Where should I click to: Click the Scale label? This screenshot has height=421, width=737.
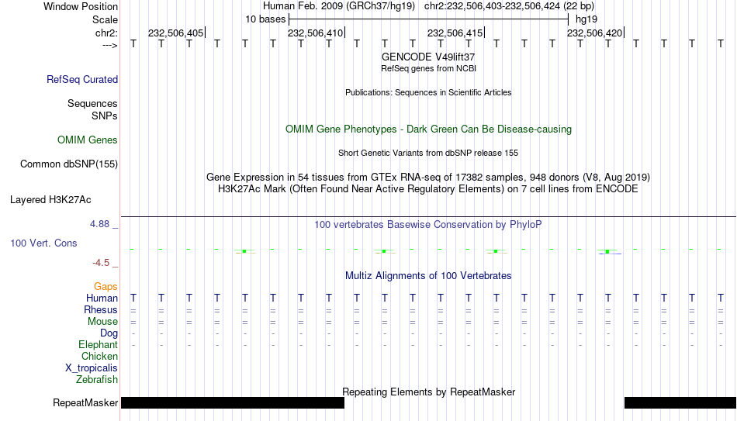pyautogui.click(x=105, y=19)
